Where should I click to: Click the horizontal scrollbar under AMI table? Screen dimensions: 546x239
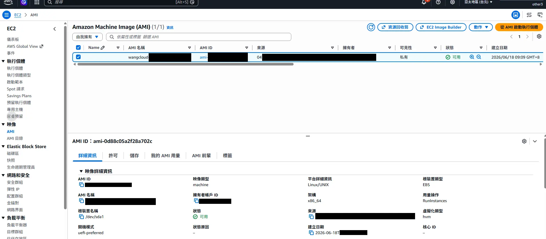[186, 64]
